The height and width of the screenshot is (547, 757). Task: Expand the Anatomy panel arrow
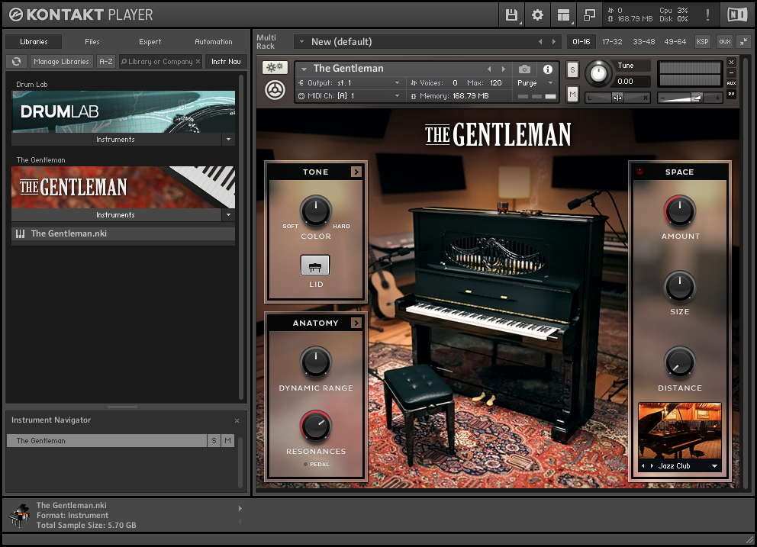[x=356, y=323]
